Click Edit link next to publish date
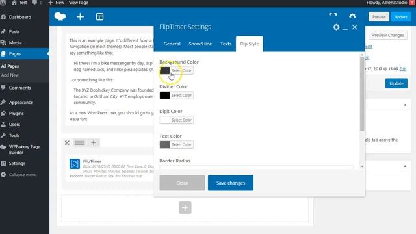Viewport: 416px width, 234px height. [403, 69]
